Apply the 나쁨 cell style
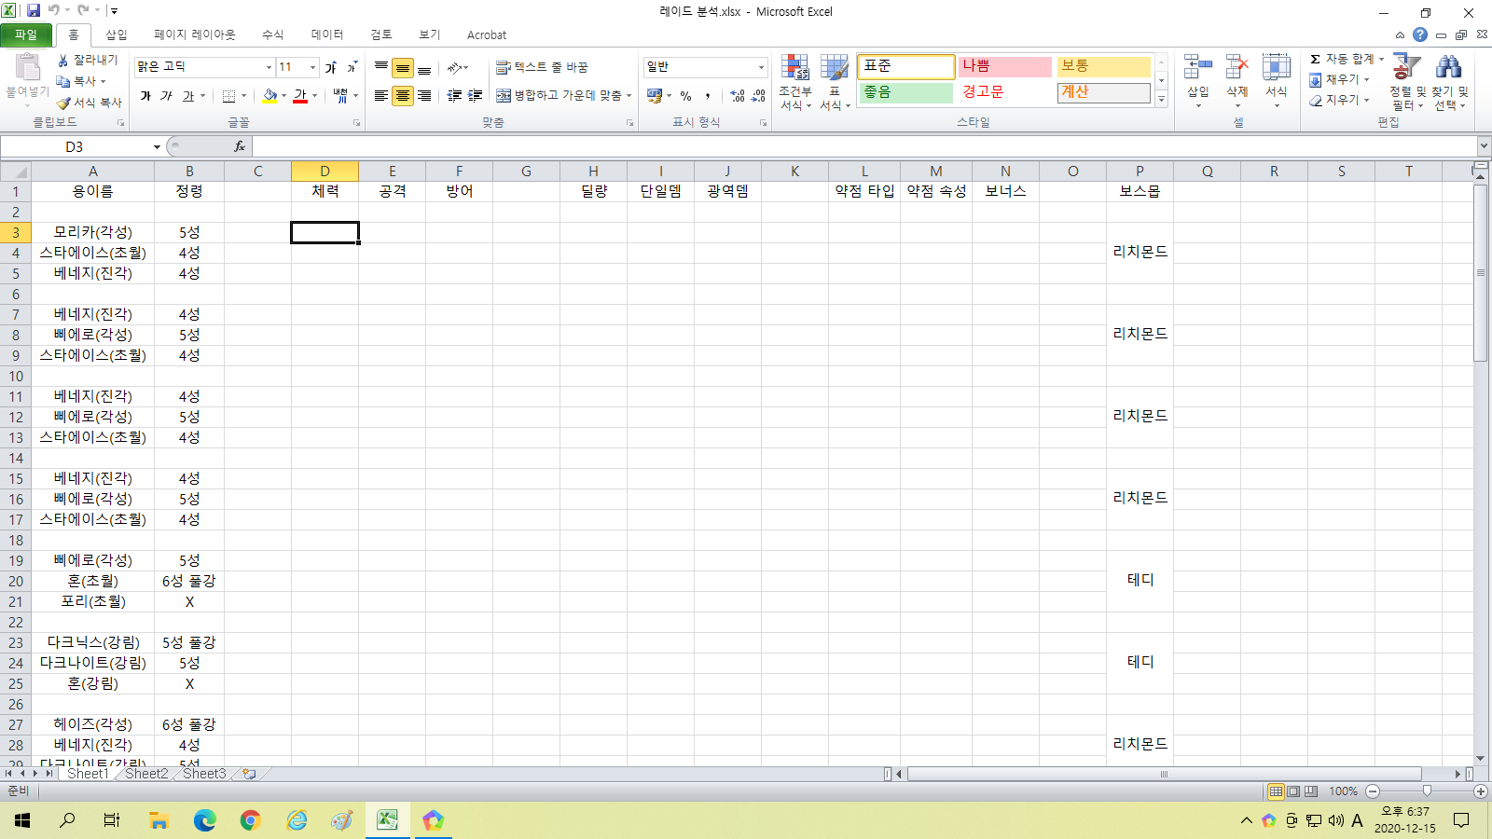Viewport: 1492px width, 839px height. (1003, 66)
